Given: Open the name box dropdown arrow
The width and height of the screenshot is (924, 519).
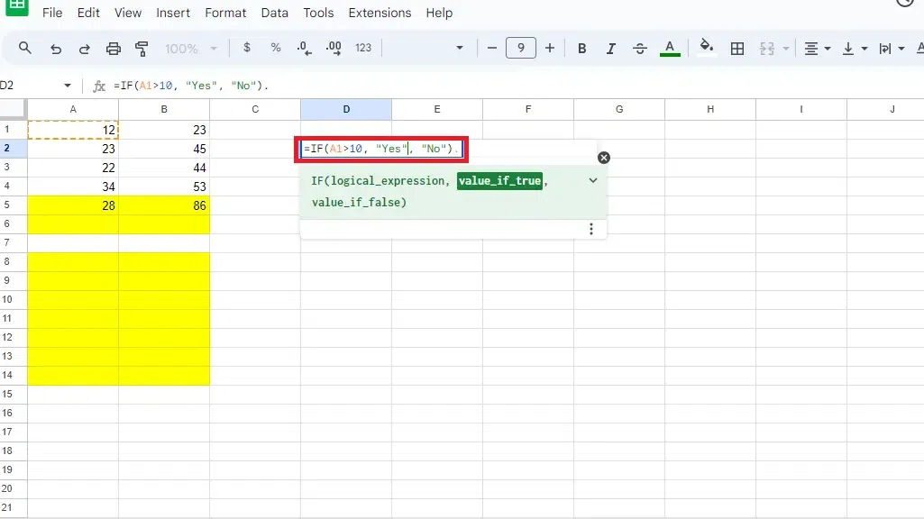Looking at the screenshot, I should point(68,86).
